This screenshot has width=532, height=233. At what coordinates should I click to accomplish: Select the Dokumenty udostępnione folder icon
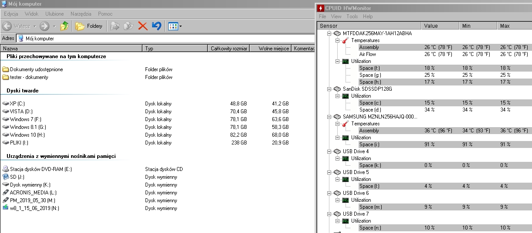pyautogui.click(x=6, y=69)
